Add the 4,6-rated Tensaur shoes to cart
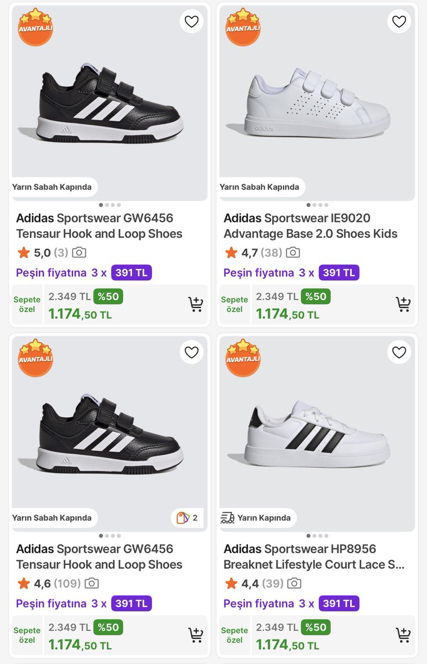 pyautogui.click(x=195, y=635)
